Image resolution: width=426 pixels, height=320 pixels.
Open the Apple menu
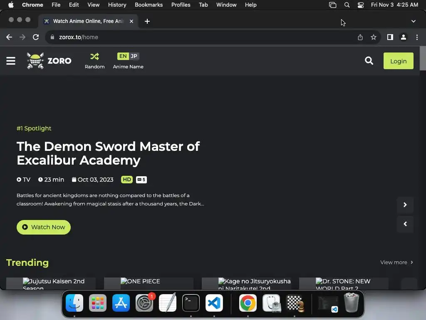pos(11,5)
